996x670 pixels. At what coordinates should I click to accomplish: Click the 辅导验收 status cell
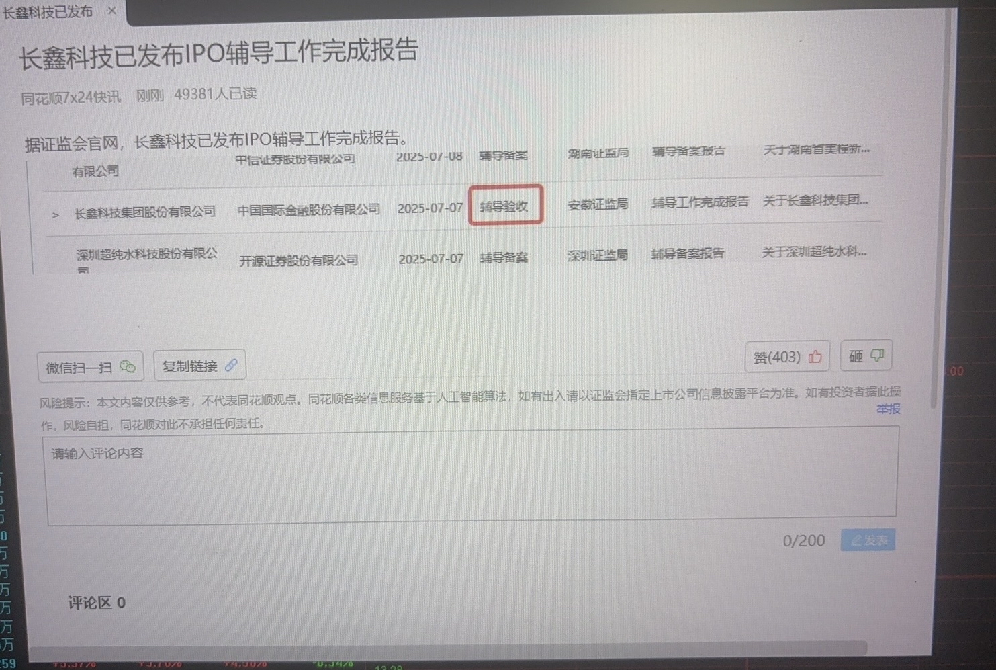504,206
